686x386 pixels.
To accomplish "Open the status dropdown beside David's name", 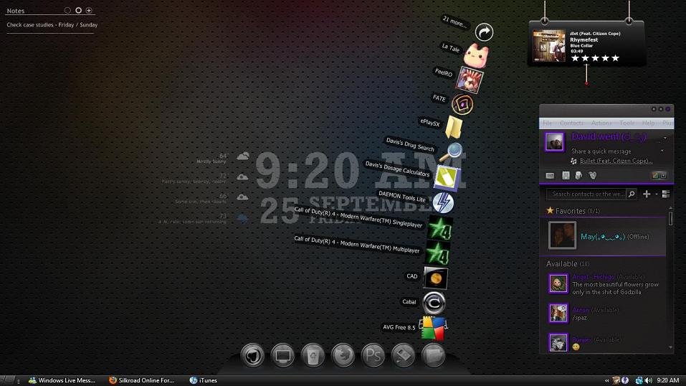I will coord(664,138).
